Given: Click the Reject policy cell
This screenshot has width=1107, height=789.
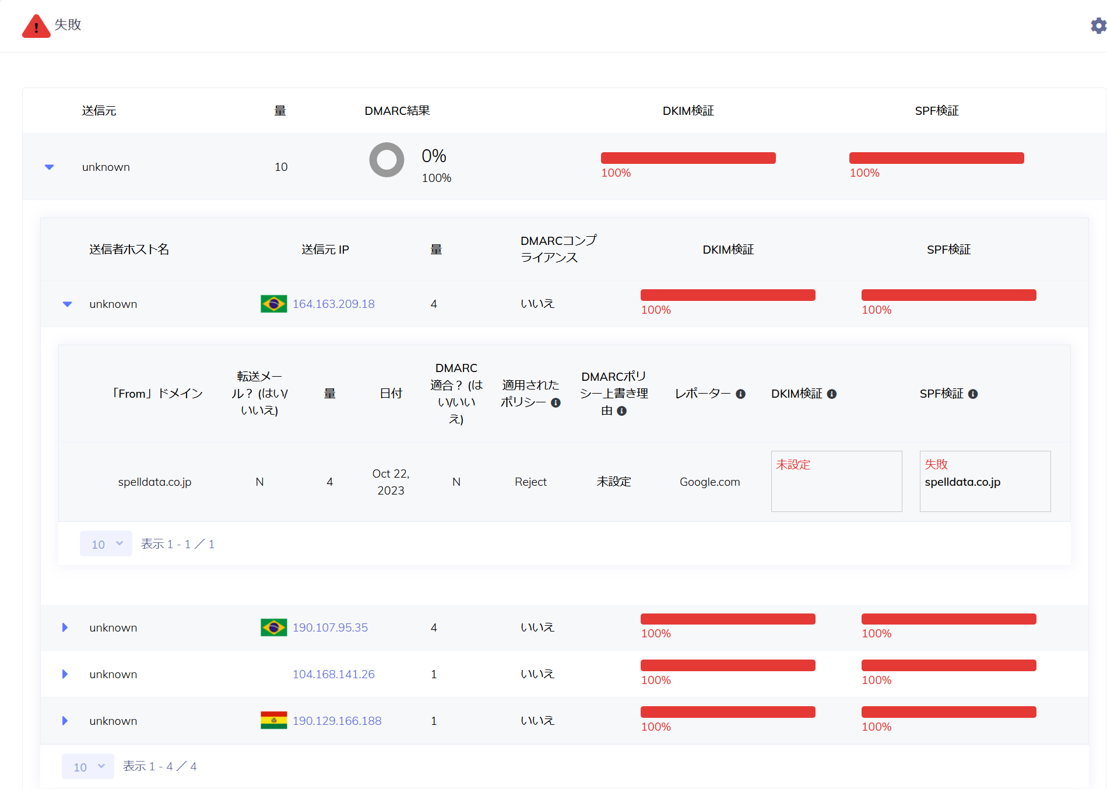Looking at the screenshot, I should [x=530, y=482].
